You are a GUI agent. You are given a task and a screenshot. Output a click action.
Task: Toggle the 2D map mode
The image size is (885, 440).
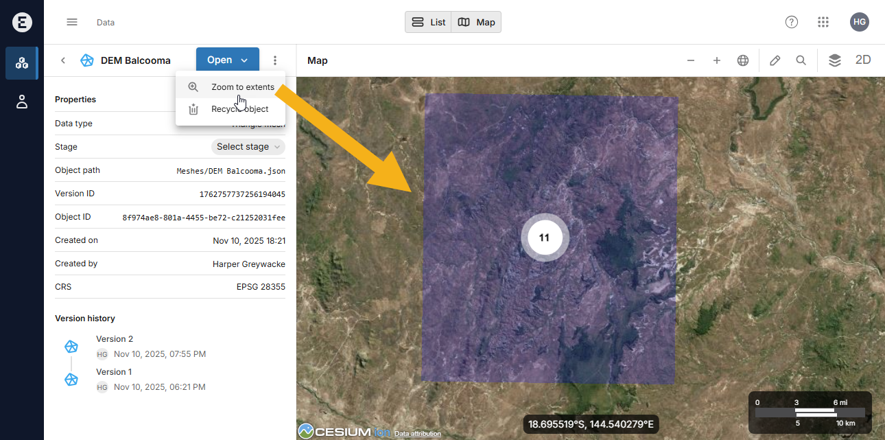(x=863, y=60)
